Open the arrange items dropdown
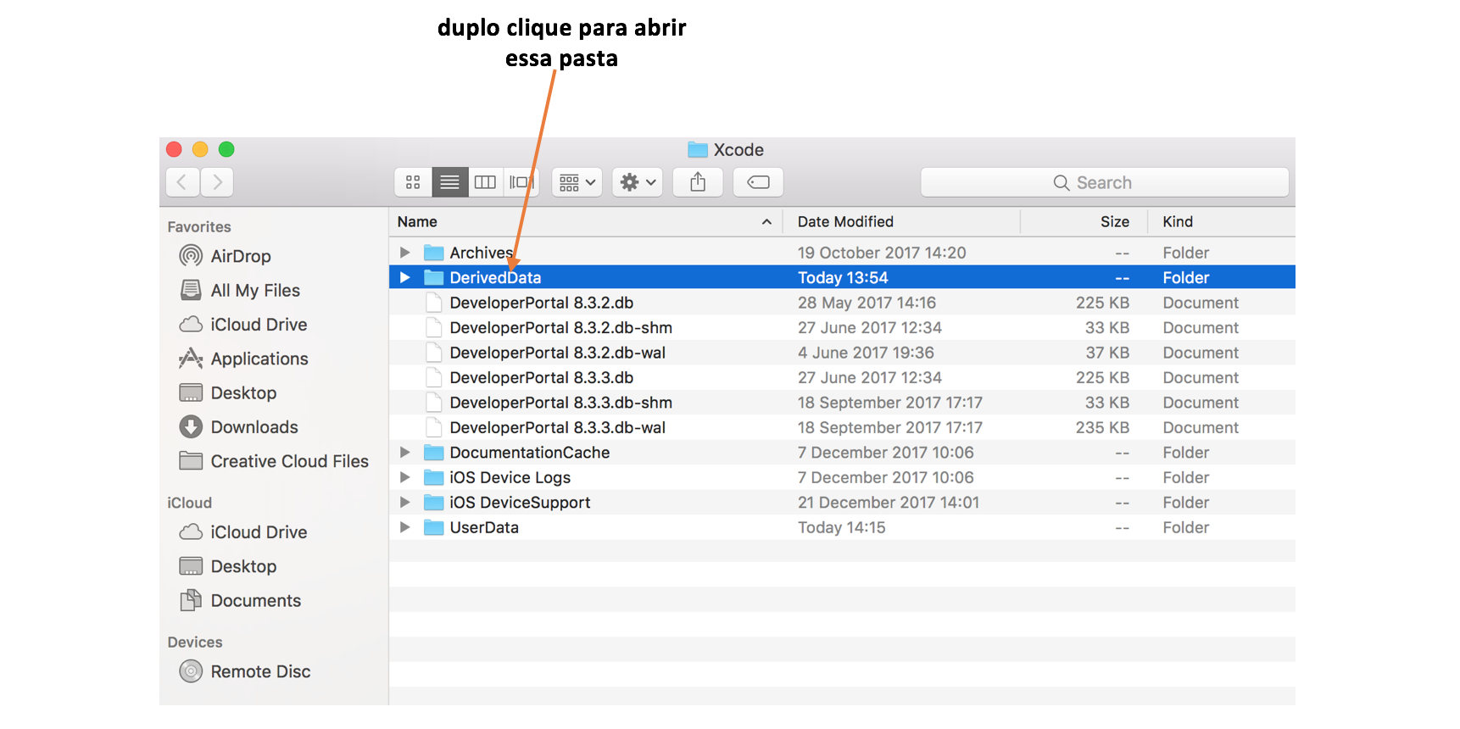Image resolution: width=1460 pixels, height=729 pixels. coord(577,182)
